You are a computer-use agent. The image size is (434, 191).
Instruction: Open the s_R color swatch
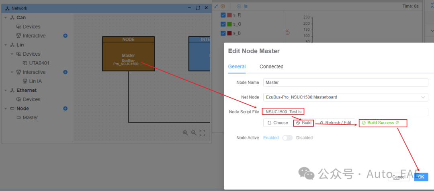click(229, 15)
